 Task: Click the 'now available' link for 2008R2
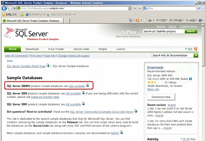tap(77, 86)
